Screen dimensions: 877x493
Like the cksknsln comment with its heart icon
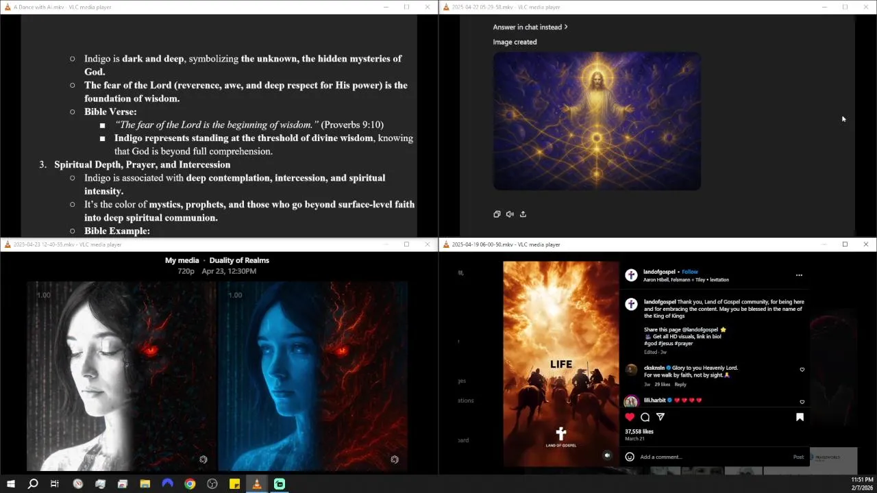tap(802, 370)
